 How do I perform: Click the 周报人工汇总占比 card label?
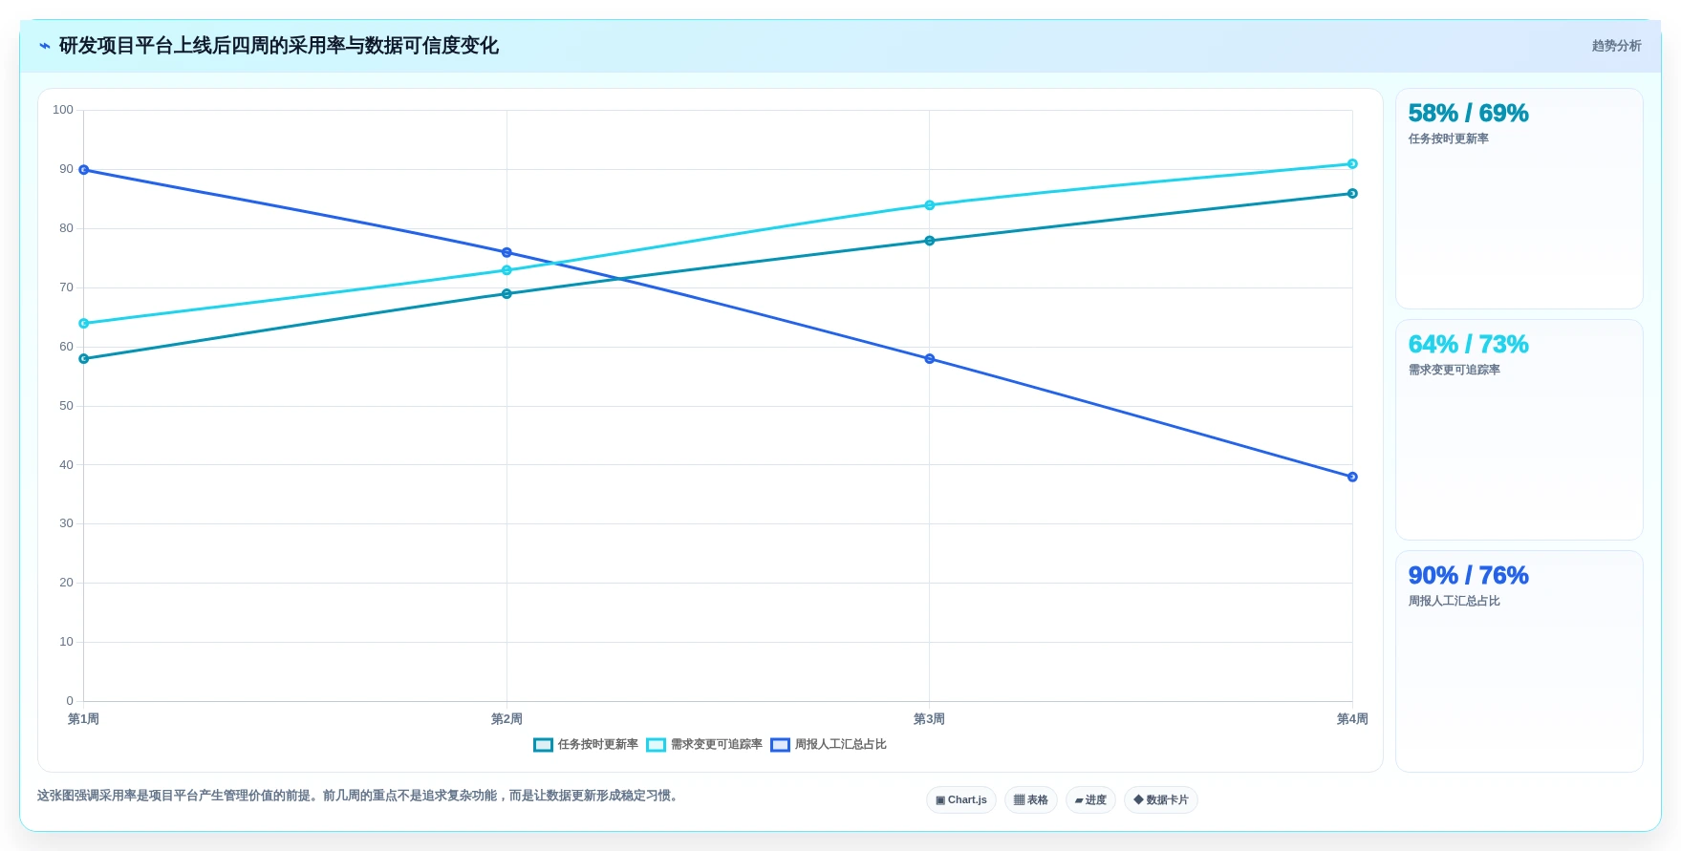(1454, 602)
